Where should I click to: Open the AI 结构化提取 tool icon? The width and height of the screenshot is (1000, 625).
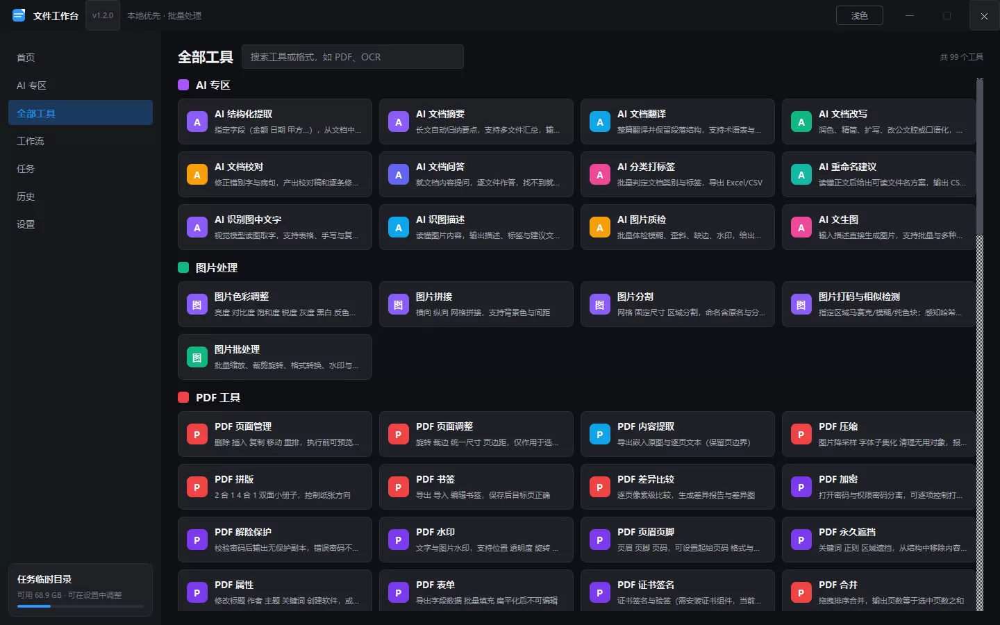pos(197,122)
